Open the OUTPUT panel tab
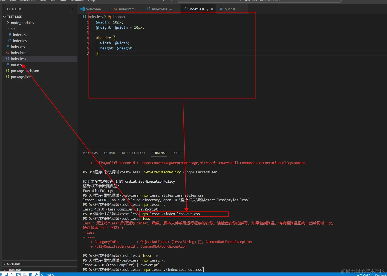This screenshot has width=387, height=276. [x=110, y=153]
